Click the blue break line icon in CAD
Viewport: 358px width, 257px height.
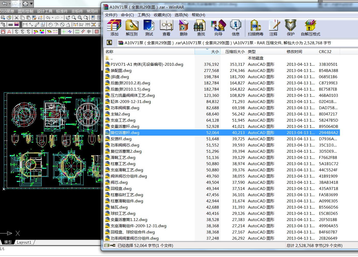click(x=70, y=32)
